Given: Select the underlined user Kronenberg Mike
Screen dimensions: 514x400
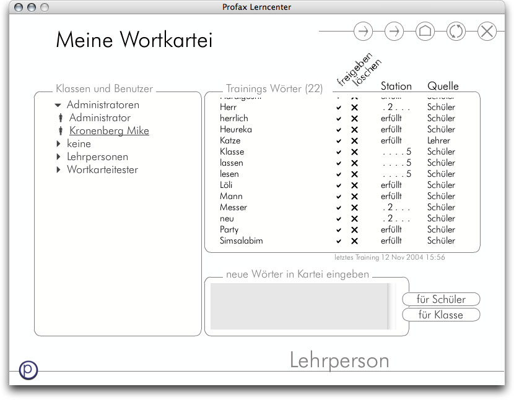Looking at the screenshot, I should coord(109,130).
